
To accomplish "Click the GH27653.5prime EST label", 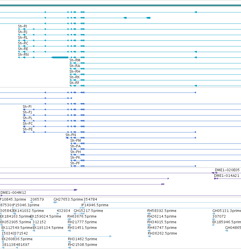I will point(68,199).
